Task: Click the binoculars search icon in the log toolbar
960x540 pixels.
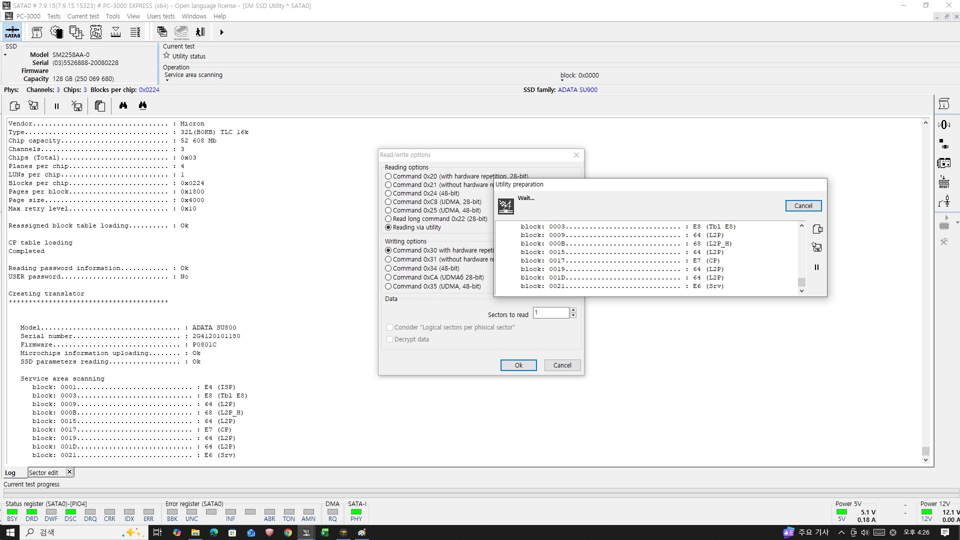Action: coord(123,105)
